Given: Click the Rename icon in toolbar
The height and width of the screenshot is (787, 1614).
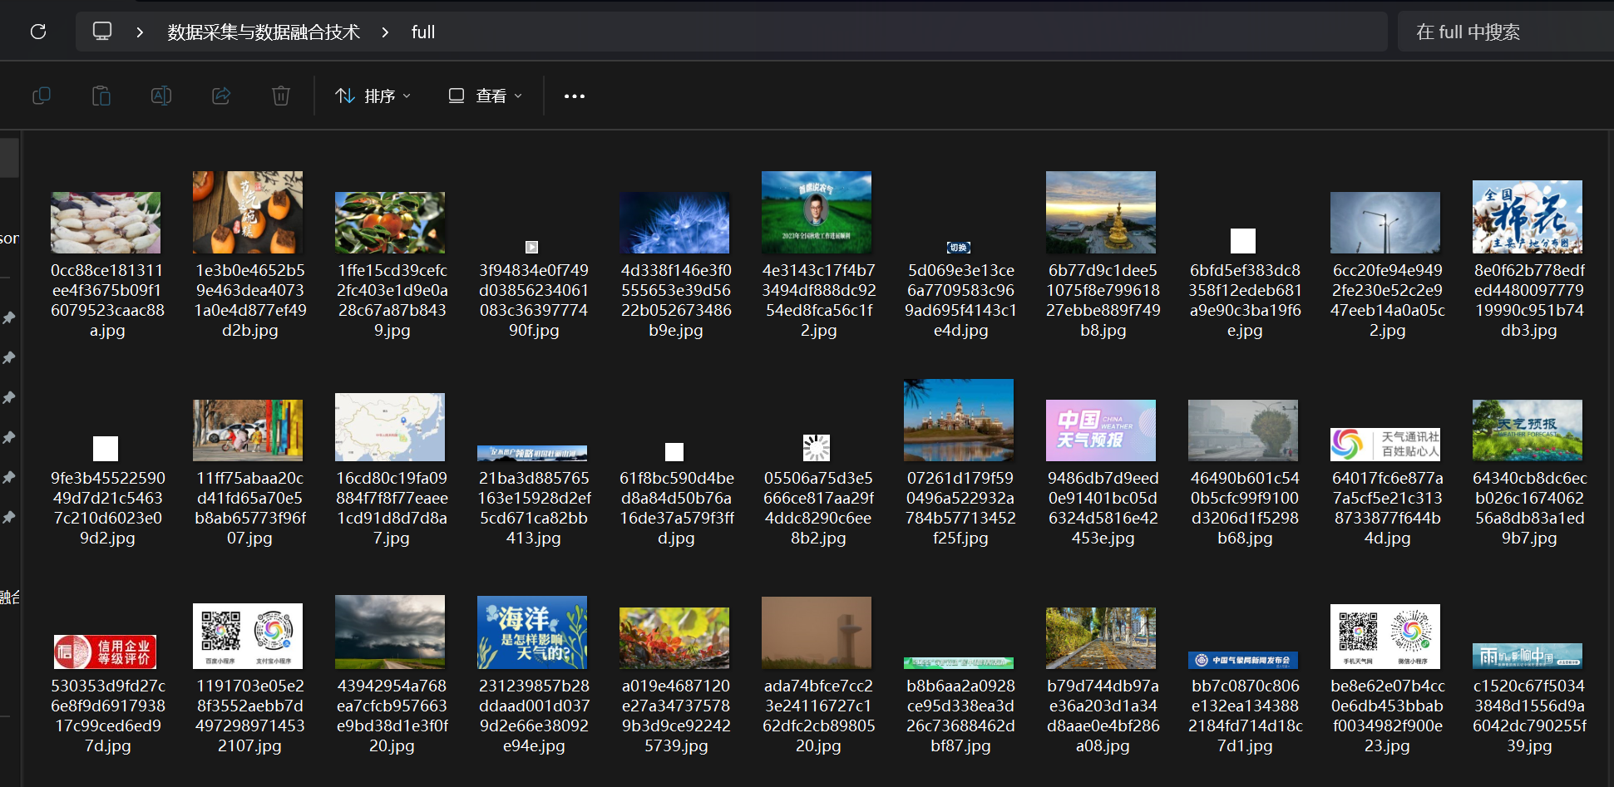Looking at the screenshot, I should coord(161,96).
